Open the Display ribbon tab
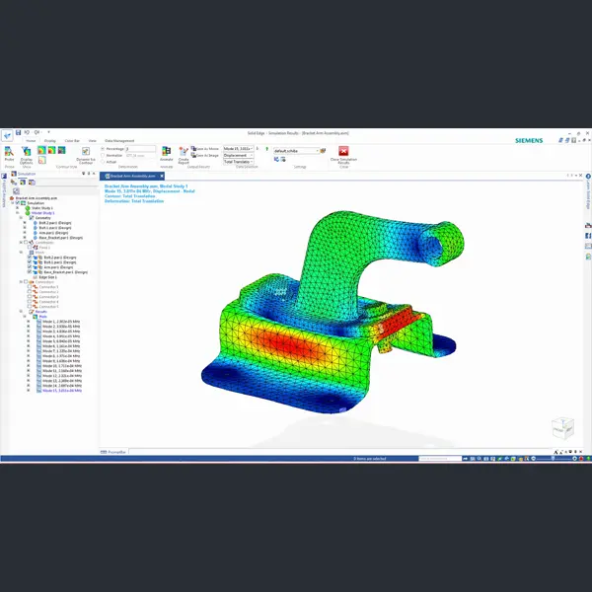The image size is (592, 592). (x=50, y=141)
